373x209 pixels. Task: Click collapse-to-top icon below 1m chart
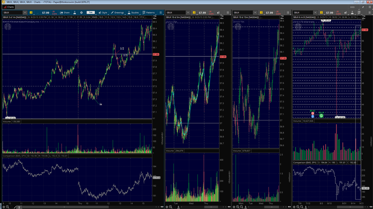(19, 207)
